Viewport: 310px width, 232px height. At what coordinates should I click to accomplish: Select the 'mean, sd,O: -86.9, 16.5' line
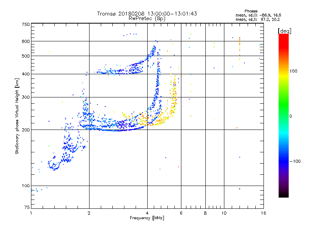[x=258, y=15]
